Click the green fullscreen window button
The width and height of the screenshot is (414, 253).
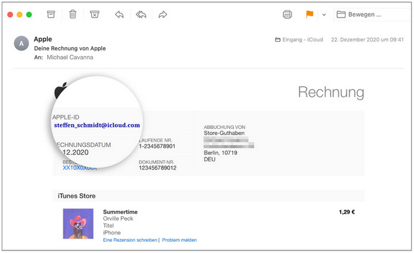click(x=29, y=15)
